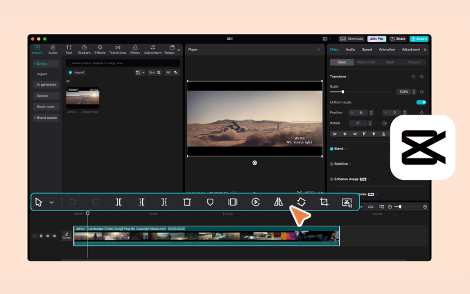Click the Scale 100% stepper arrows

[414, 92]
